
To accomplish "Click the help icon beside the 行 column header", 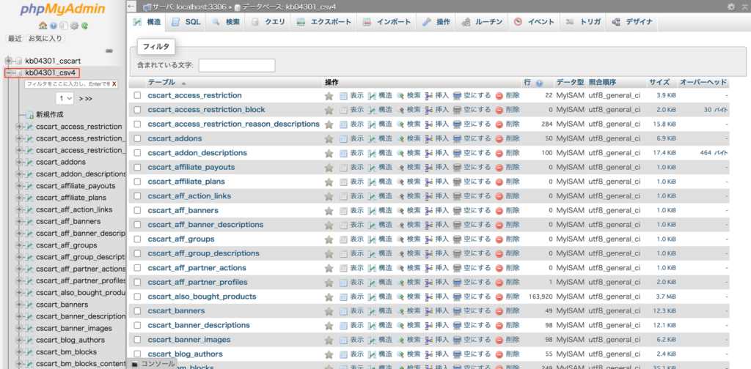I will tap(539, 83).
